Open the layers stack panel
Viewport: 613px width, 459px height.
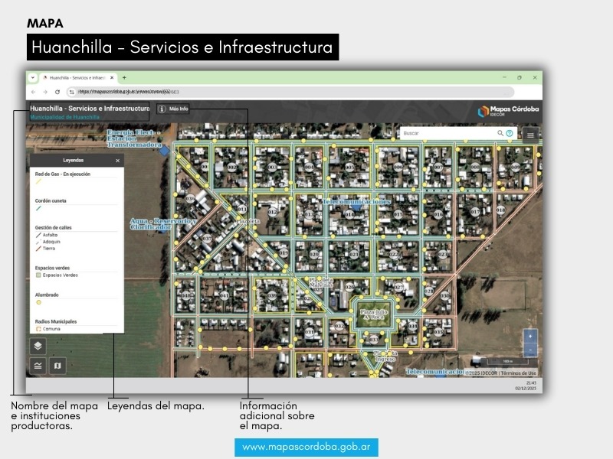pos(38,346)
